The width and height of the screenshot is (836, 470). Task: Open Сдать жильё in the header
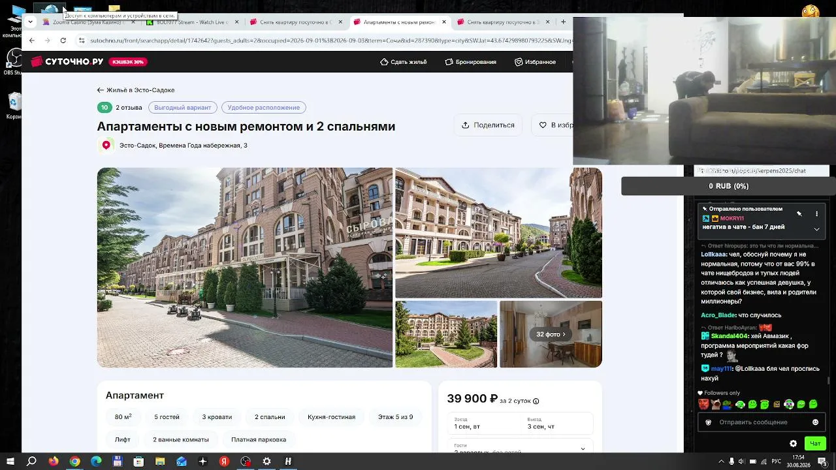coord(404,62)
